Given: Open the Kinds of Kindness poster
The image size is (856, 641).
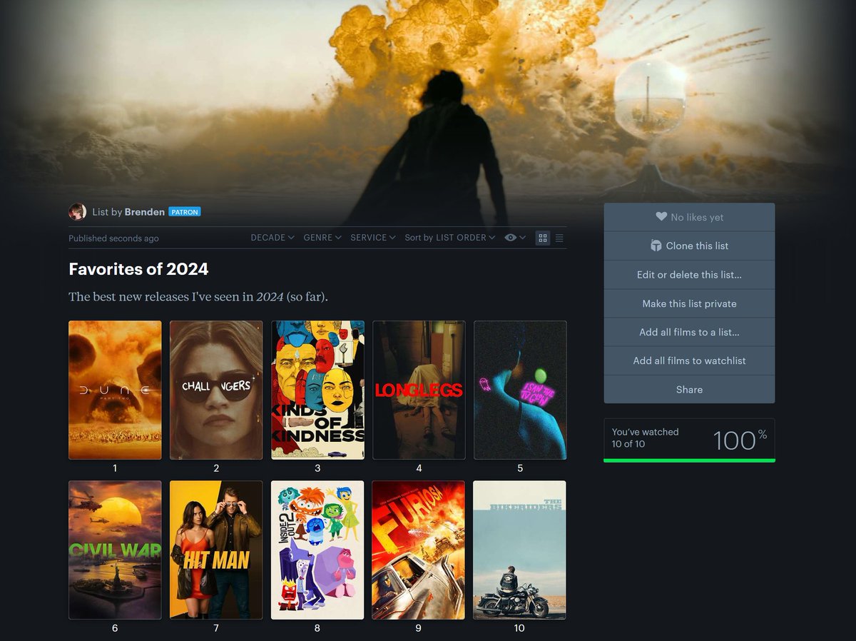Looking at the screenshot, I should pyautogui.click(x=317, y=390).
